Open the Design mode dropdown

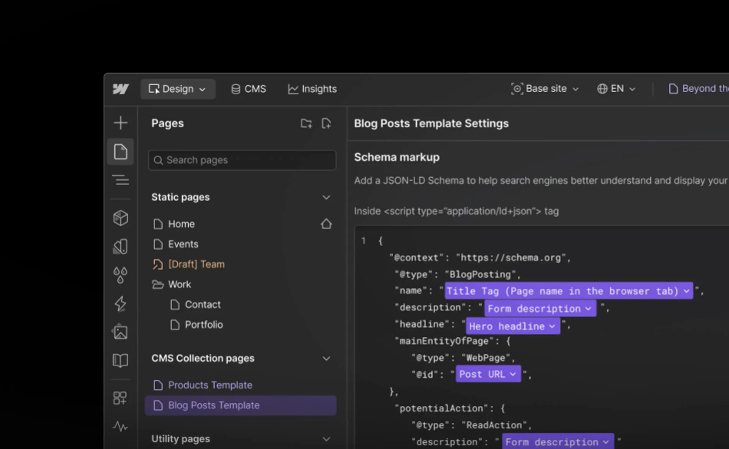177,89
